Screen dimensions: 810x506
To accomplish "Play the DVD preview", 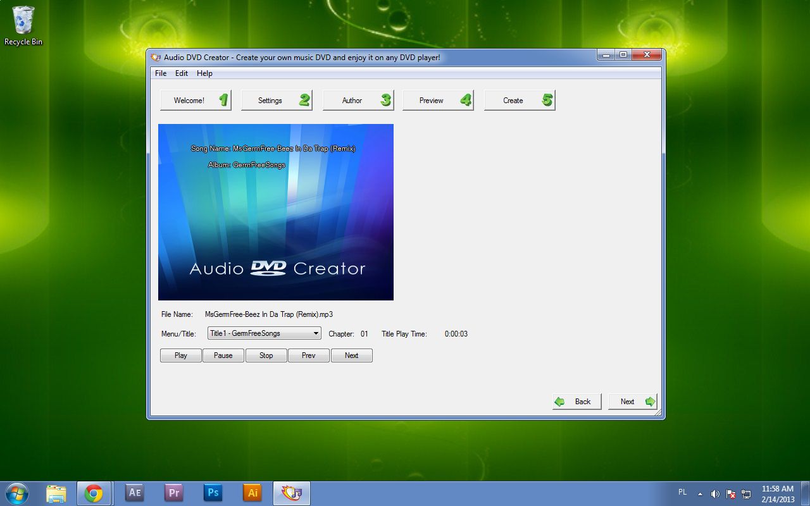I will (x=181, y=355).
